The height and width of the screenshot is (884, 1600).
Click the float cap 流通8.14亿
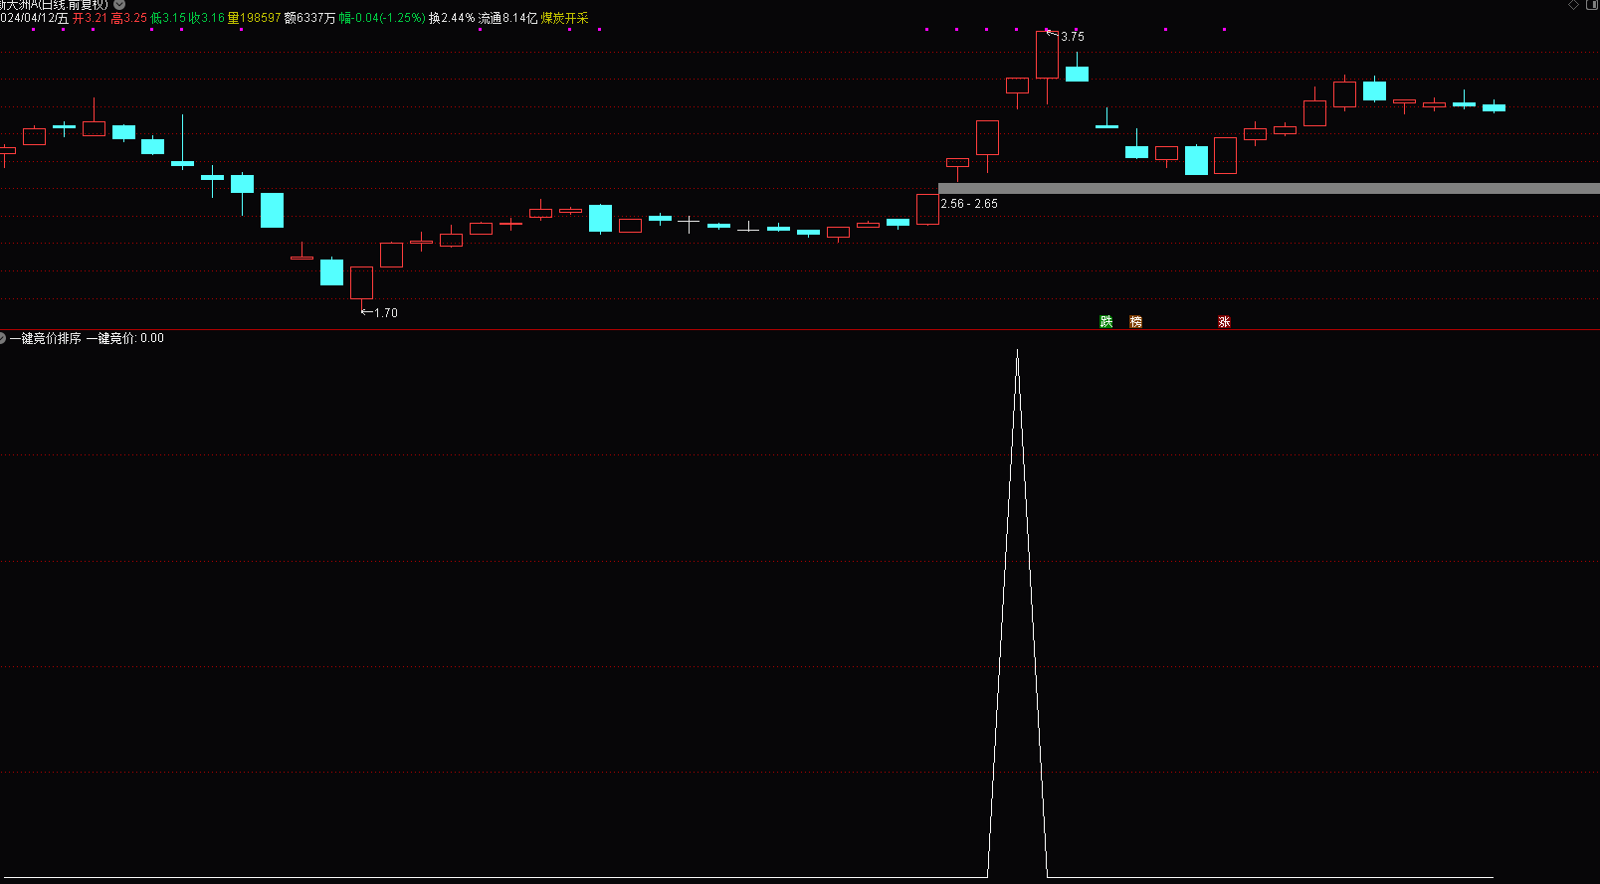click(507, 18)
